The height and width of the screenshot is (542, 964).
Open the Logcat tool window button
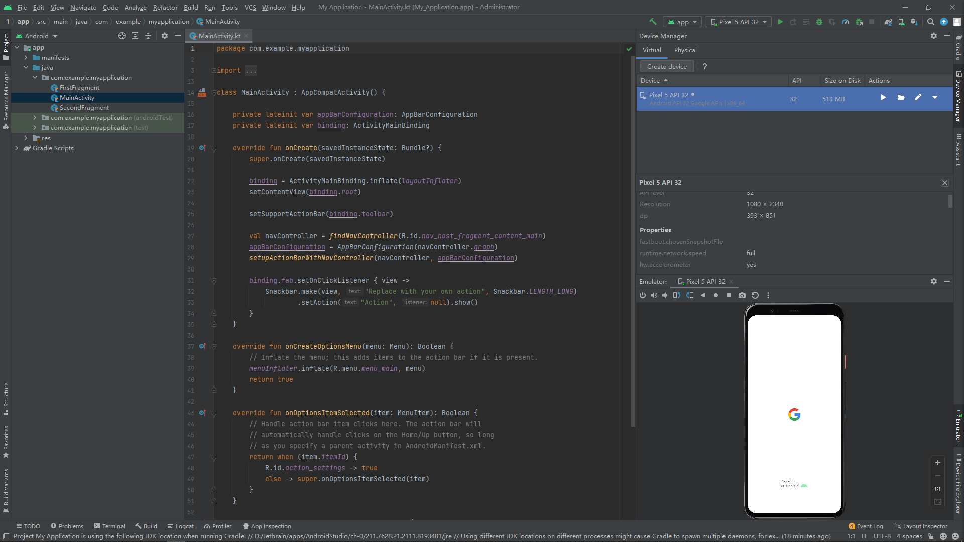[x=181, y=526]
